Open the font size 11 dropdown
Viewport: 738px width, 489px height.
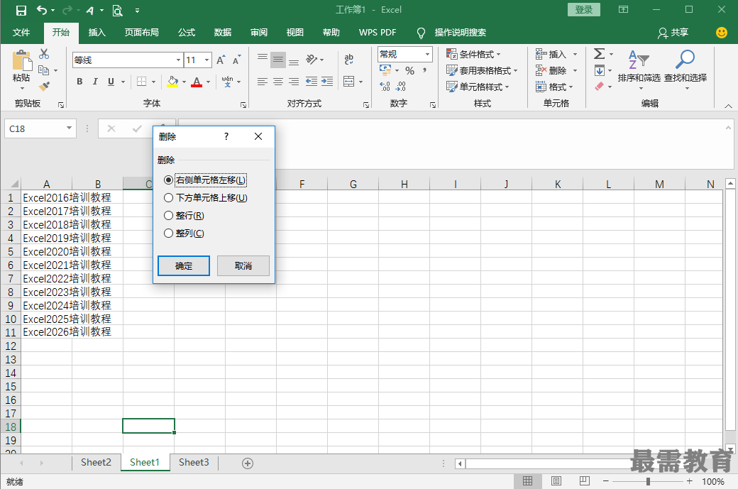pos(206,60)
